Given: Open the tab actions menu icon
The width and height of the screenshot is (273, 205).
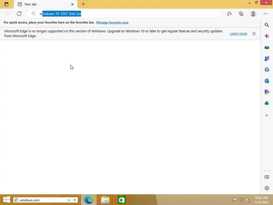Looking at the screenshot, I should [6, 4].
